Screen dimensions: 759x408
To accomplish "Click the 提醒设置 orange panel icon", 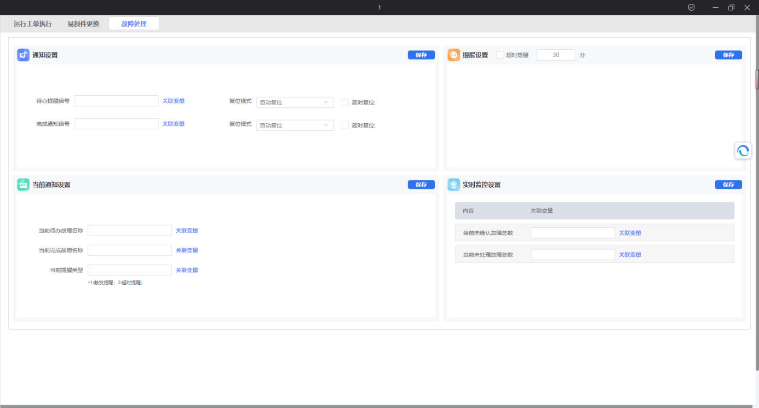I will point(453,55).
